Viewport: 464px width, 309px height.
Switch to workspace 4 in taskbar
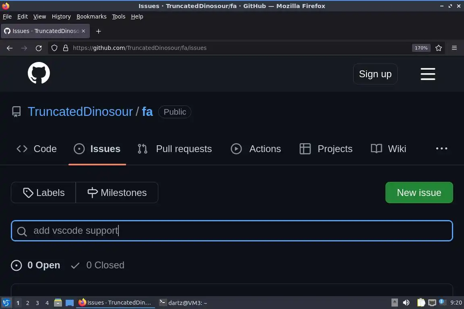point(47,303)
